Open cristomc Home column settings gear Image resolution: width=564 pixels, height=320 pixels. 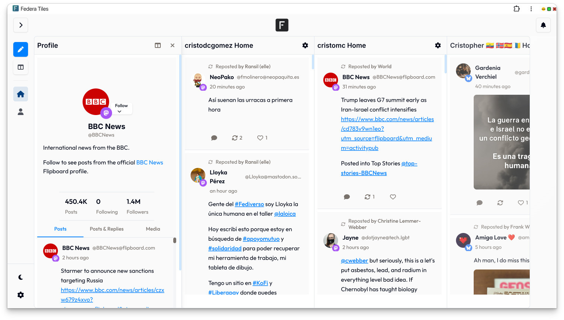pos(438,45)
